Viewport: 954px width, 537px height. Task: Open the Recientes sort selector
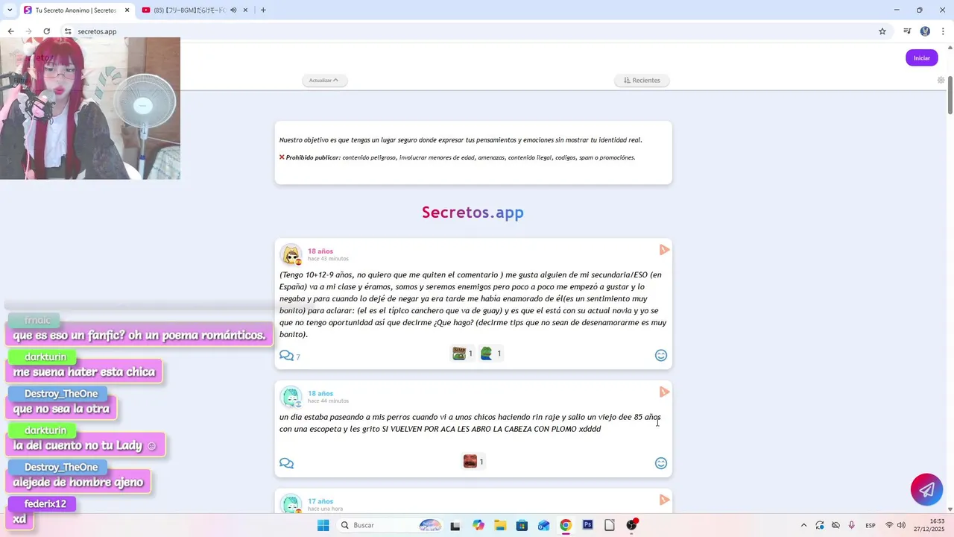click(642, 80)
